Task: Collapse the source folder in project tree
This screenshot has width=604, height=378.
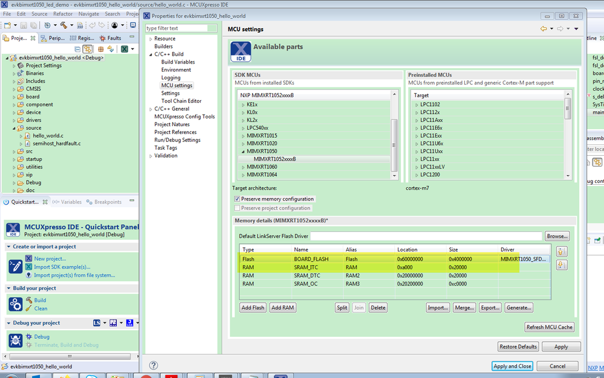Action: 14,128
